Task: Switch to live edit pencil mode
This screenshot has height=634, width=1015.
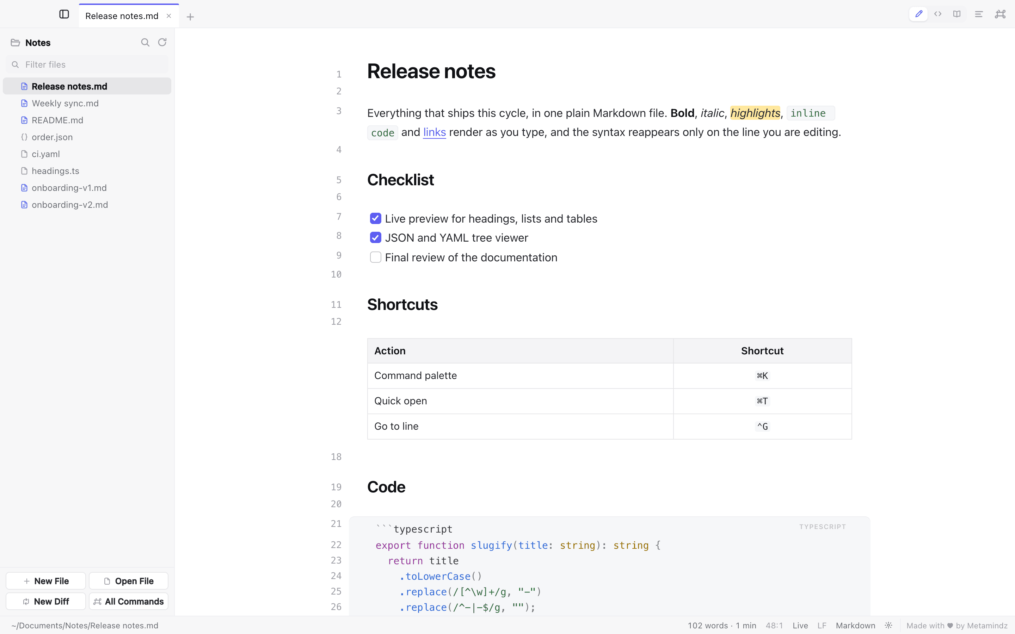Action: coord(918,14)
